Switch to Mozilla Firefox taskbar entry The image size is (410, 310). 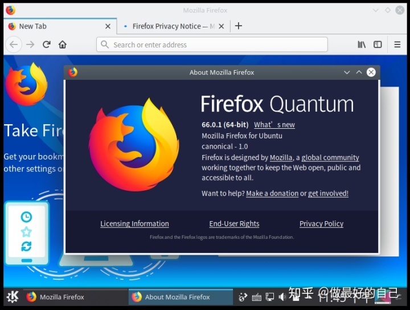76,297
